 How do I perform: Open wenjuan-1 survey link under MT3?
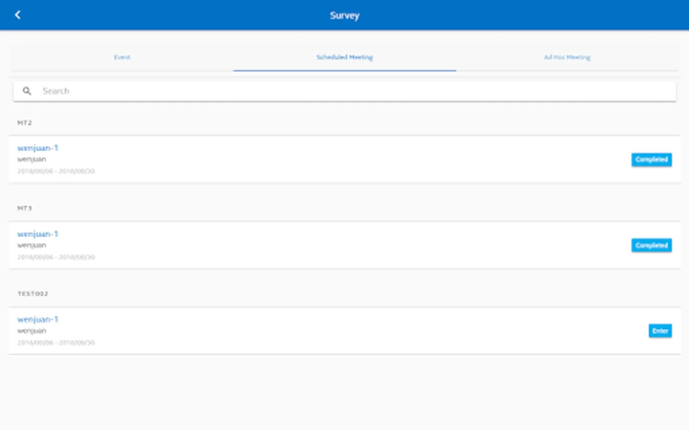(38, 234)
